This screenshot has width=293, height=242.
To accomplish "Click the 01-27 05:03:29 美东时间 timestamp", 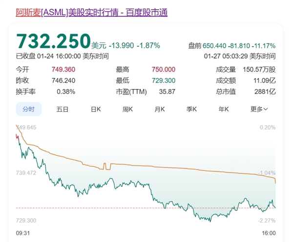I will click(x=240, y=56).
